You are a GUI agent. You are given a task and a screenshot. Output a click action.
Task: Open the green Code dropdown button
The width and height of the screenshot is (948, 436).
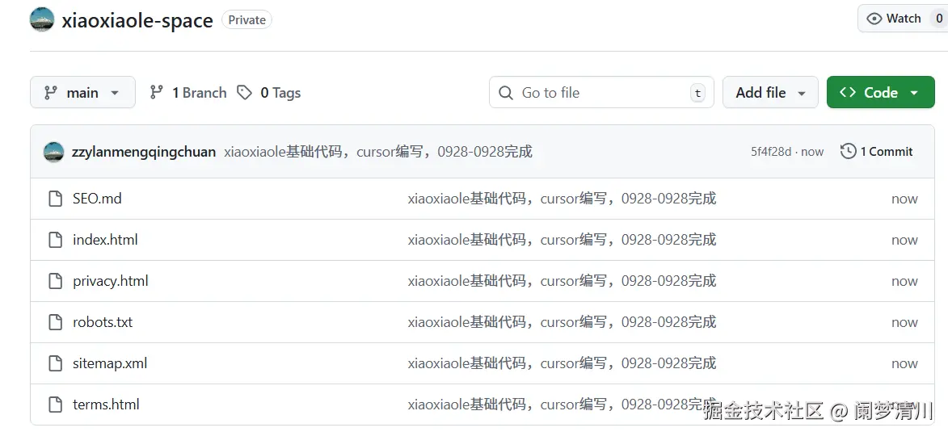click(880, 93)
